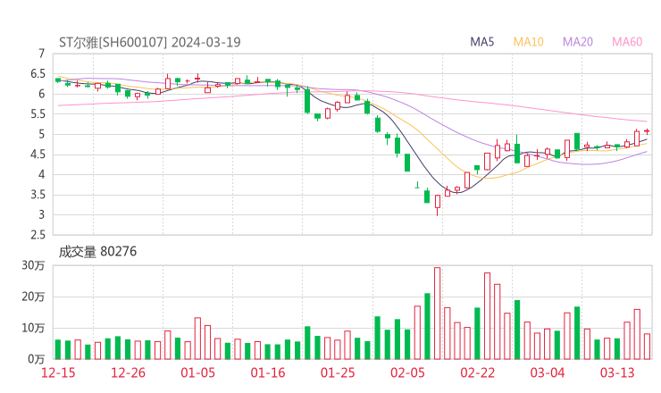
Task: Click the 10万 volume axis label
Action: point(33,328)
